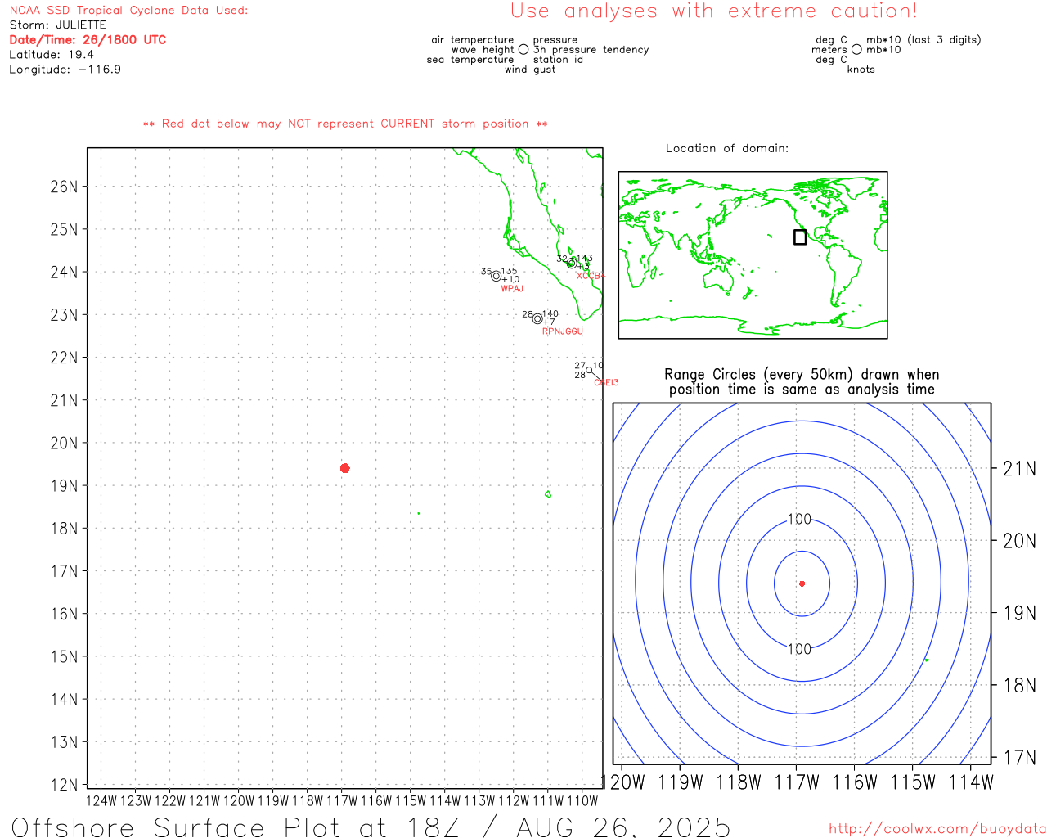Click the world overview map thumbnail

pyautogui.click(x=753, y=255)
